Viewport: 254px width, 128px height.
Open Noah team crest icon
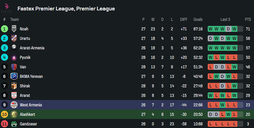point(14,29)
